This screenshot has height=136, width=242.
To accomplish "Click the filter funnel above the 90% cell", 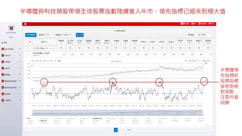I will pos(199,48).
